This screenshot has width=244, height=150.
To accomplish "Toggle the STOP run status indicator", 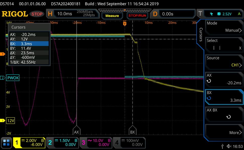I will pos(37,14).
